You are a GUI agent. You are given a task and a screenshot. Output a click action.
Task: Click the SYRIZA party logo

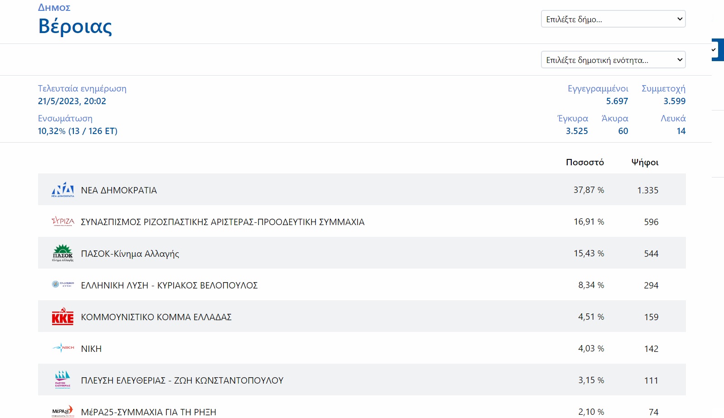[63, 221]
